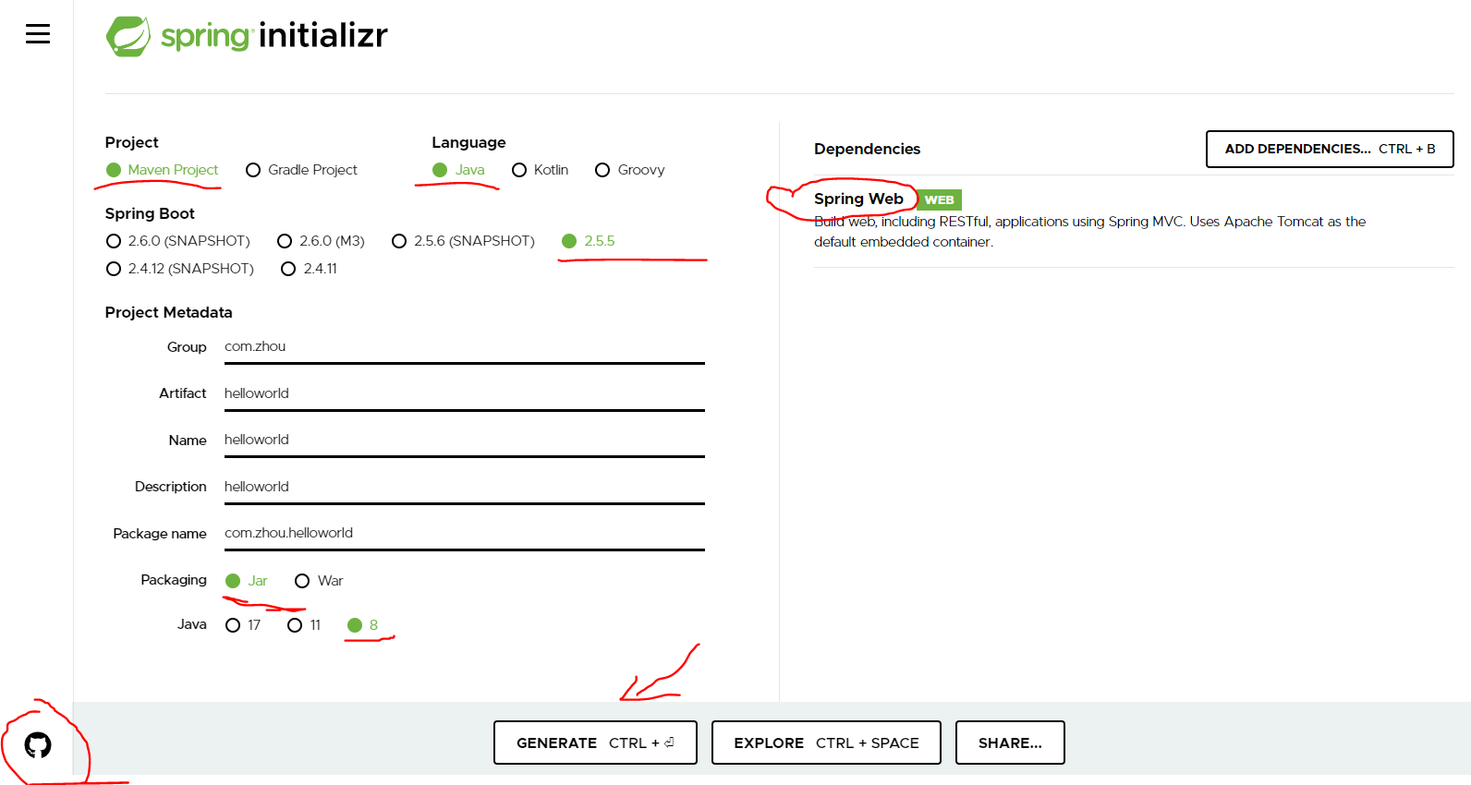
Task: Set Java version to 8
Action: coord(362,625)
